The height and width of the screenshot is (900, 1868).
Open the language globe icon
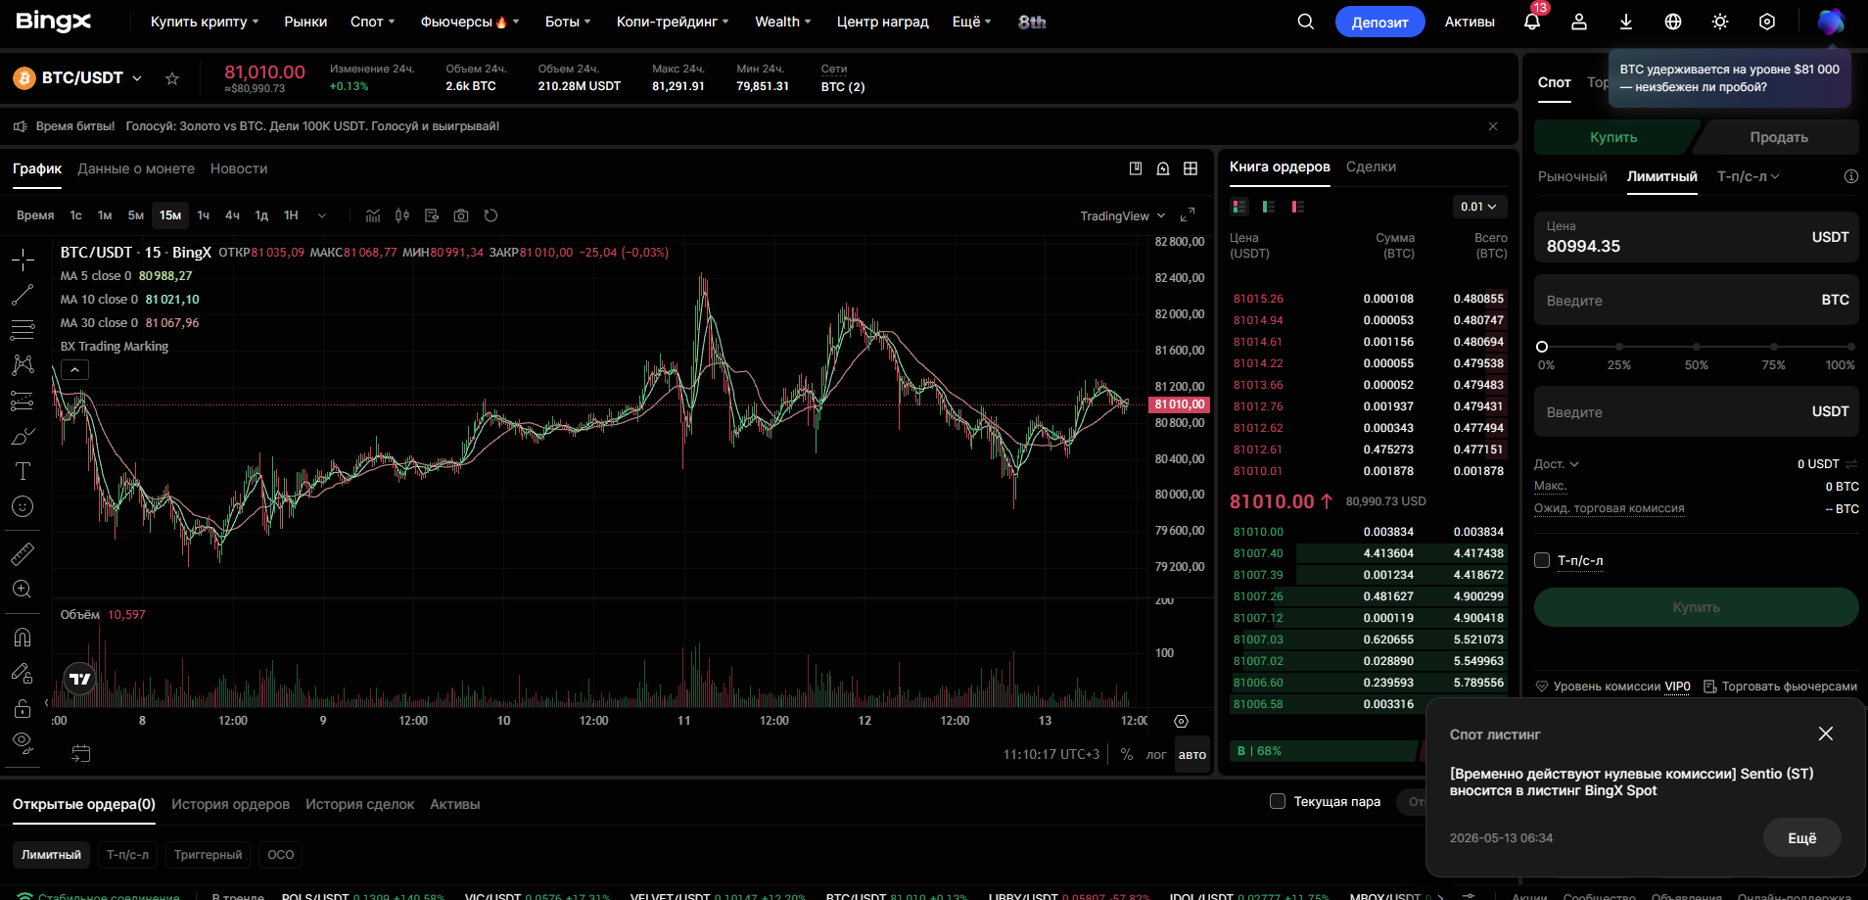tap(1673, 22)
